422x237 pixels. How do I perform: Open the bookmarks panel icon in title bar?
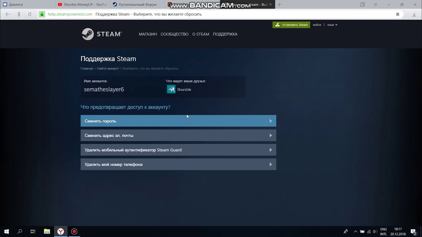362,5
